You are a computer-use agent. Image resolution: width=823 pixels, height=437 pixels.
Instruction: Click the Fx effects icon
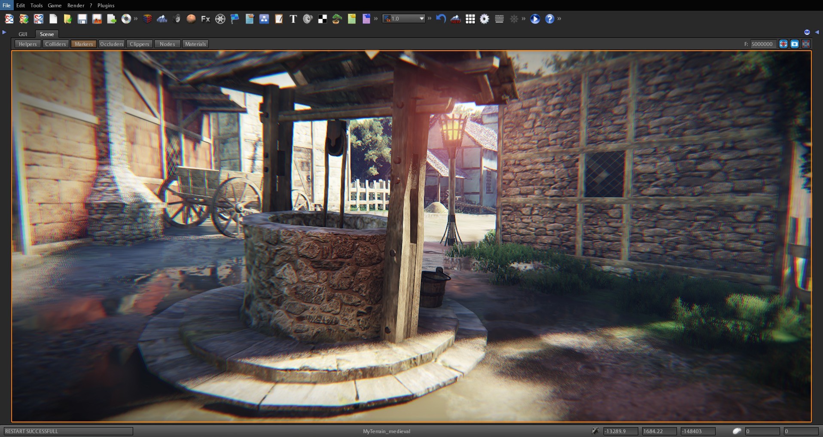(205, 19)
